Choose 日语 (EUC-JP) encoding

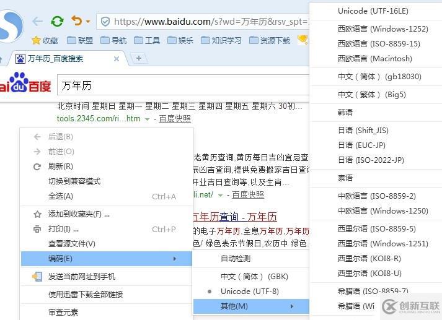(376, 145)
